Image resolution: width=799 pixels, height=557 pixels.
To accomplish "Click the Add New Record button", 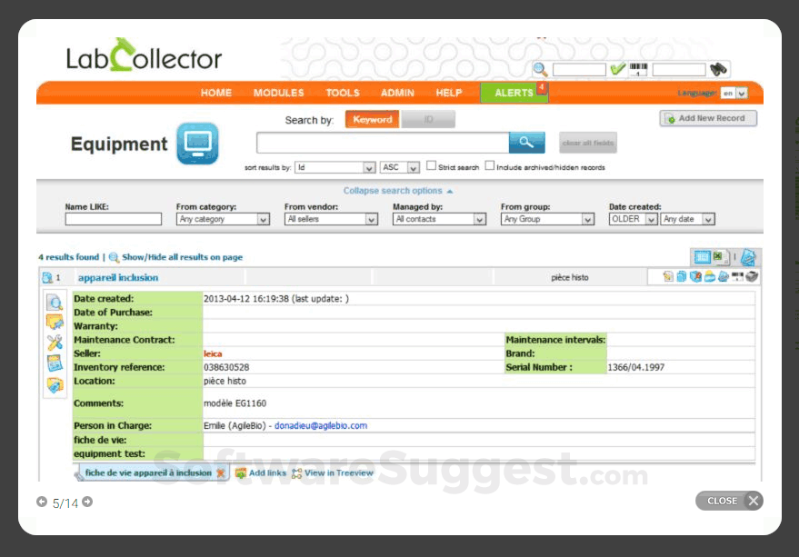I will tap(708, 118).
